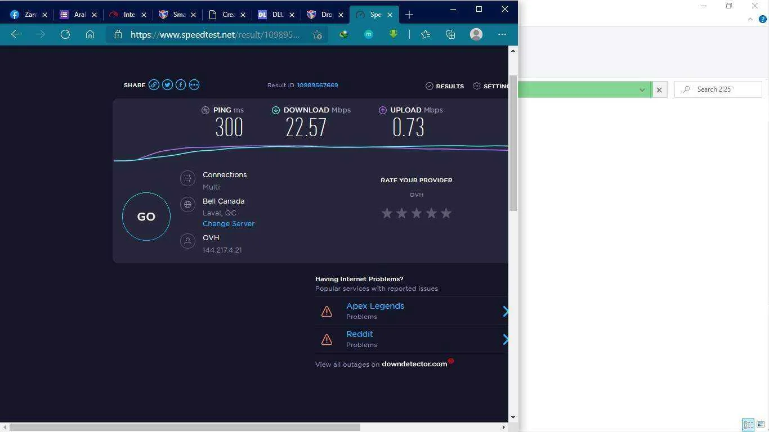Open the green bird extension icon
Viewport: 769px width, 432px height.
click(x=343, y=34)
